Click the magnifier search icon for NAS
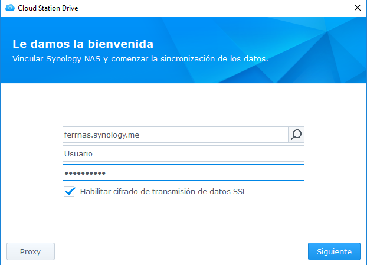The width and height of the screenshot is (367, 265). (x=296, y=135)
